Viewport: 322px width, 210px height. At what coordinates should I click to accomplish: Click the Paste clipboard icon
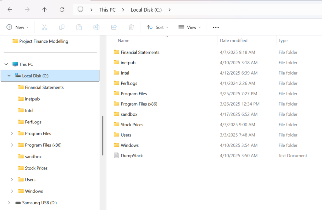(79, 27)
